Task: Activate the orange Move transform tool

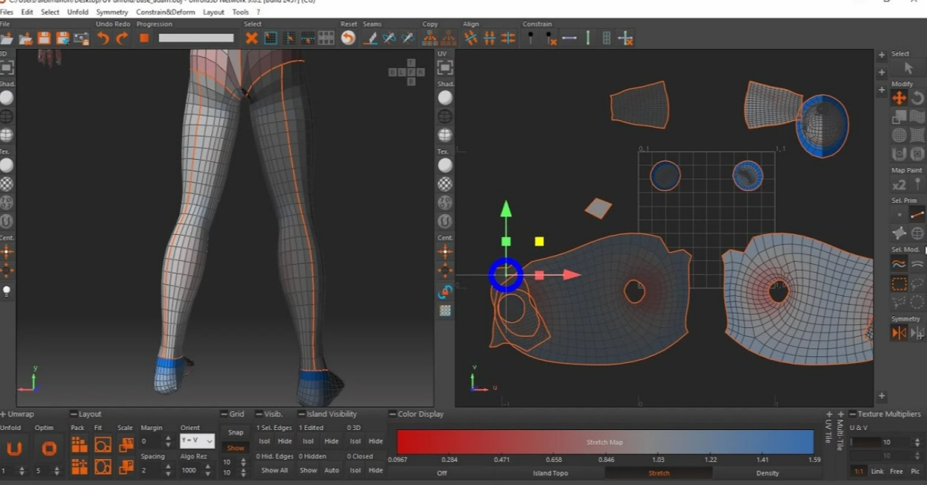Action: [x=899, y=98]
